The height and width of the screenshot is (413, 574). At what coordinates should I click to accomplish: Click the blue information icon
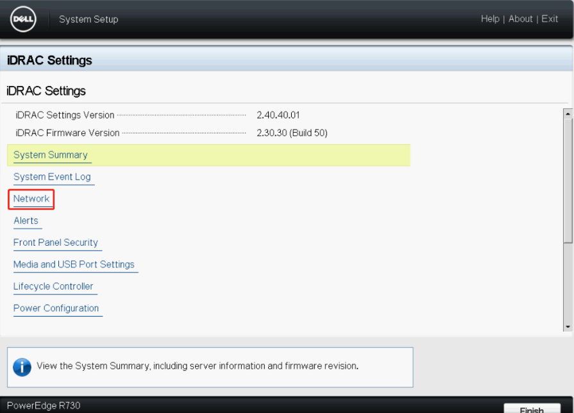pos(22,367)
